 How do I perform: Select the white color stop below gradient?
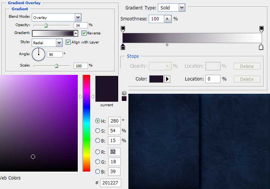click(261, 46)
